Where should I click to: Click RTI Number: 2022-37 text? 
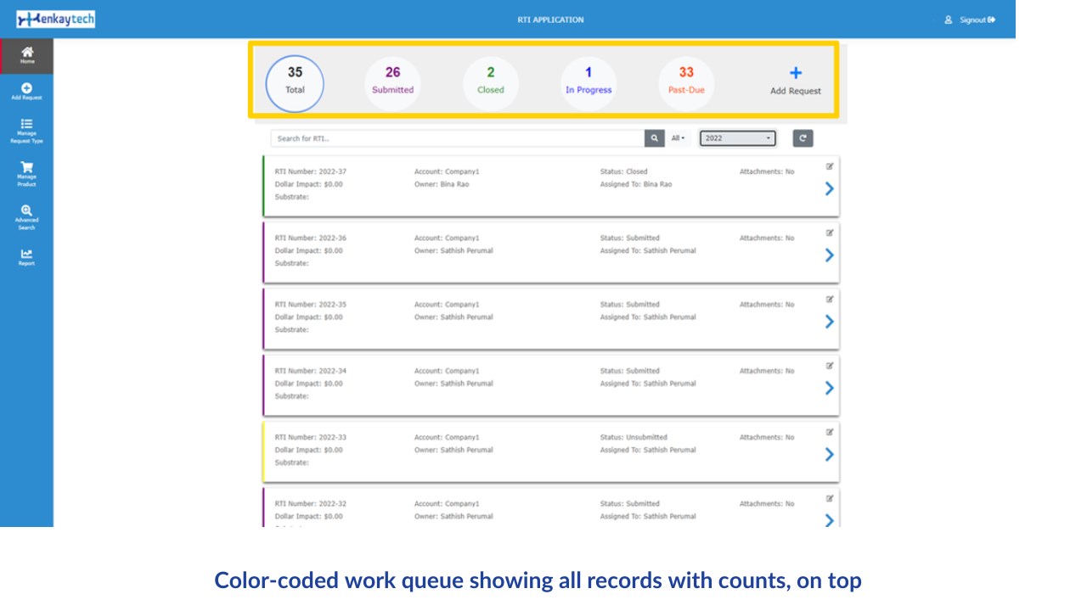pos(311,171)
